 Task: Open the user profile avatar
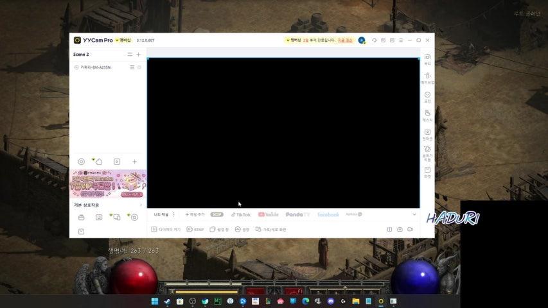click(362, 40)
